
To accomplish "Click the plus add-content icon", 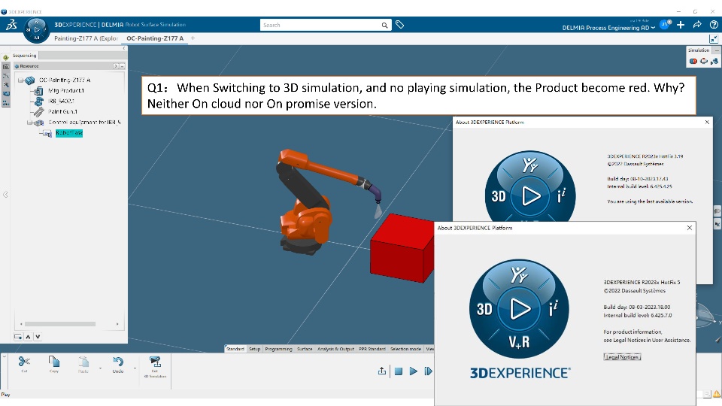I will click(681, 25).
